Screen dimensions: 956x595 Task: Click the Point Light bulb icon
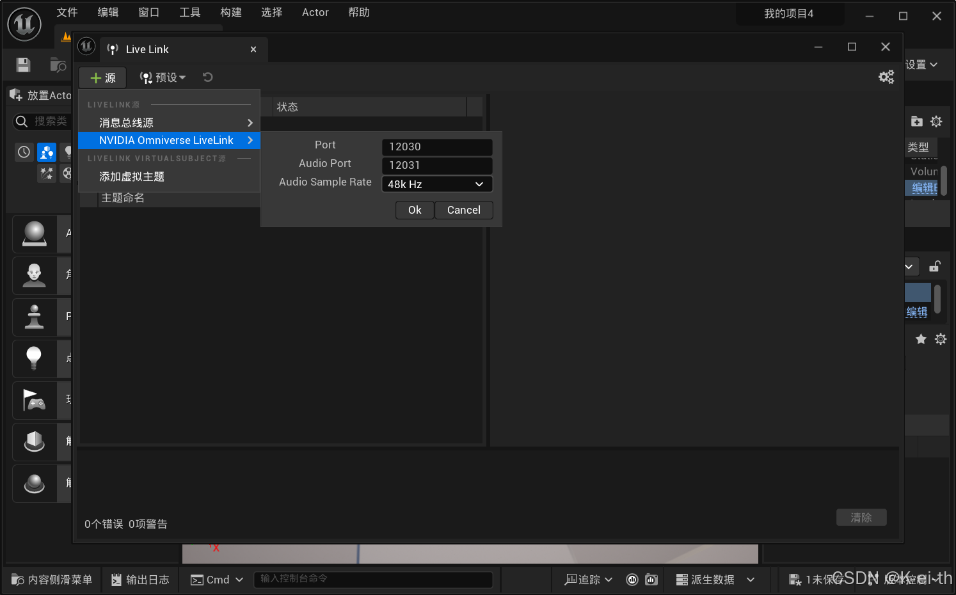tap(35, 358)
